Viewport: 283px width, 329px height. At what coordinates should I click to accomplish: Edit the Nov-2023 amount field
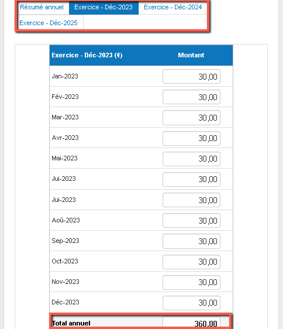[191, 282]
